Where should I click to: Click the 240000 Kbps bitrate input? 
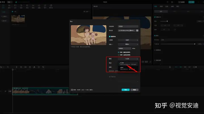coord(124,48)
